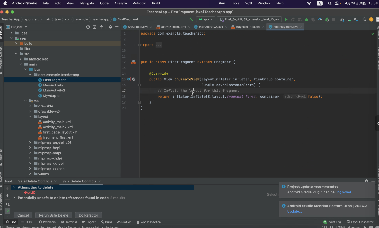
Task: Expand the .idea folder
Action: coord(11,33)
